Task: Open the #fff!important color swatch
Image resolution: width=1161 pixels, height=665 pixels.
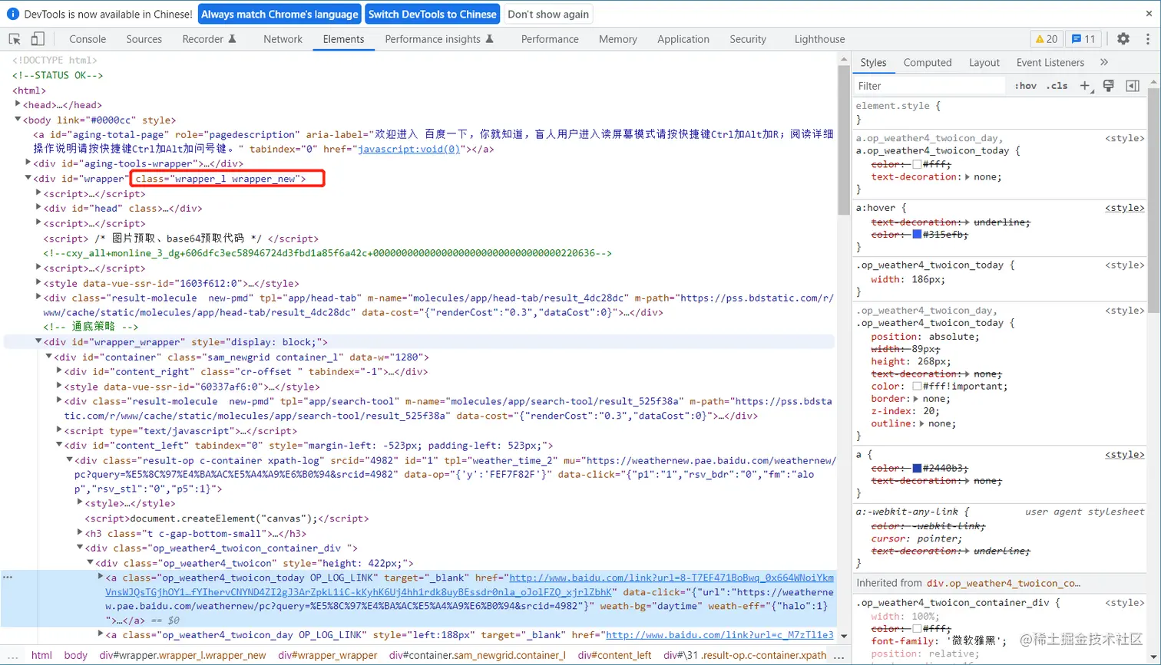Action: 917,386
